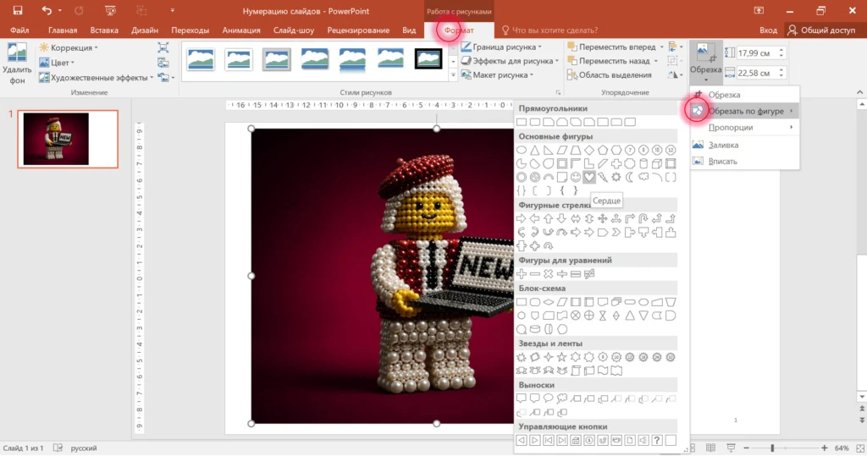
Task: Open the Анимация tab
Action: pos(241,30)
